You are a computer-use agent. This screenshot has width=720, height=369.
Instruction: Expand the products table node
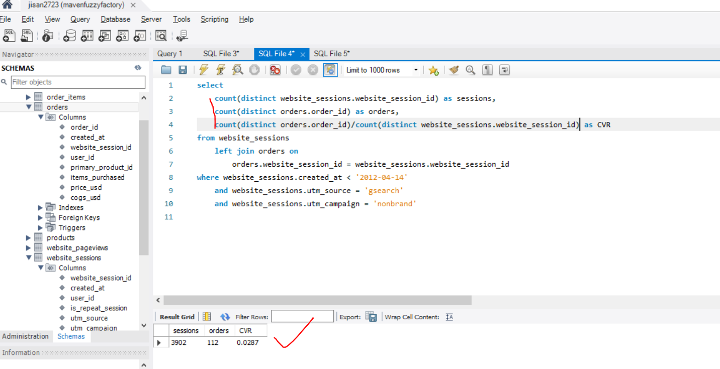[x=29, y=237]
